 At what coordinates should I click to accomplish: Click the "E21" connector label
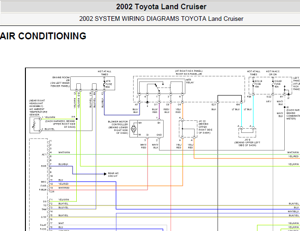[x=214, y=105]
